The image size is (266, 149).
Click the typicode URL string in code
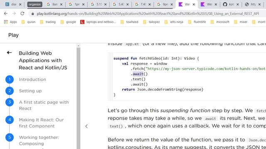point(206,69)
